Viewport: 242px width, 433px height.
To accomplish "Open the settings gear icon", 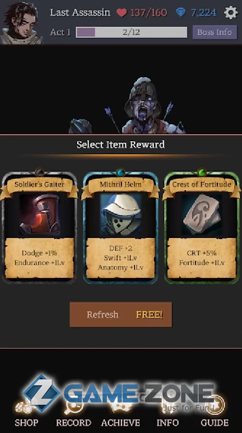I will pyautogui.click(x=231, y=13).
